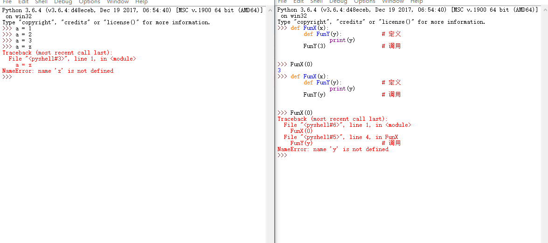Click the FunY(3) call line
Viewport: 548px width, 243px height.
[314, 46]
